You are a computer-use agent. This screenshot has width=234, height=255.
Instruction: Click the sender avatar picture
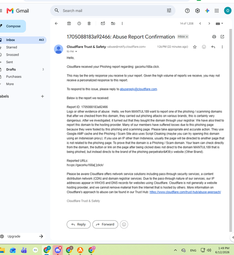[59, 49]
